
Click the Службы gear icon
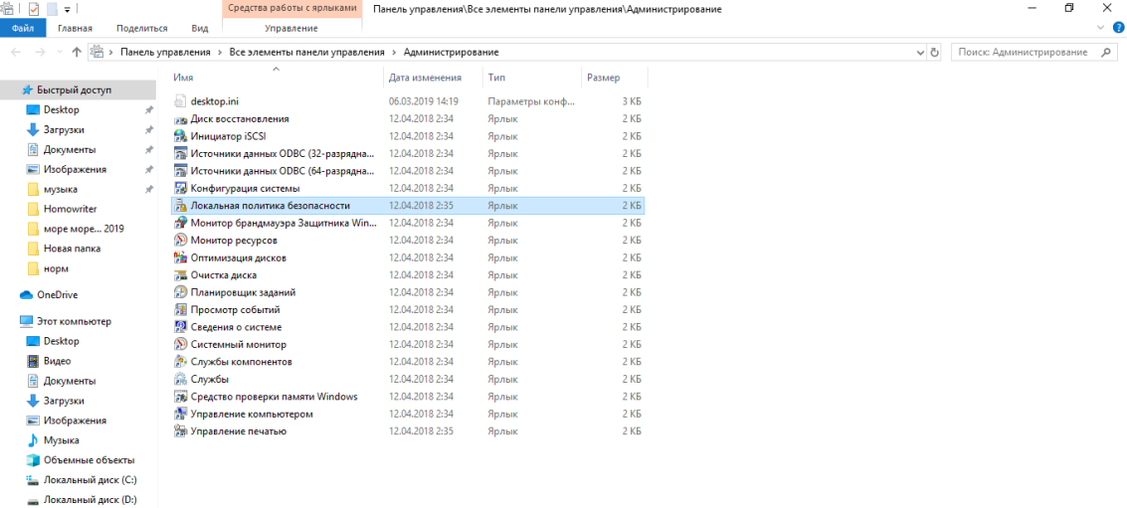[x=180, y=379]
